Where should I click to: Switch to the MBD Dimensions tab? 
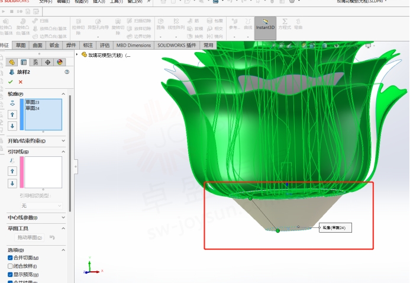(134, 45)
